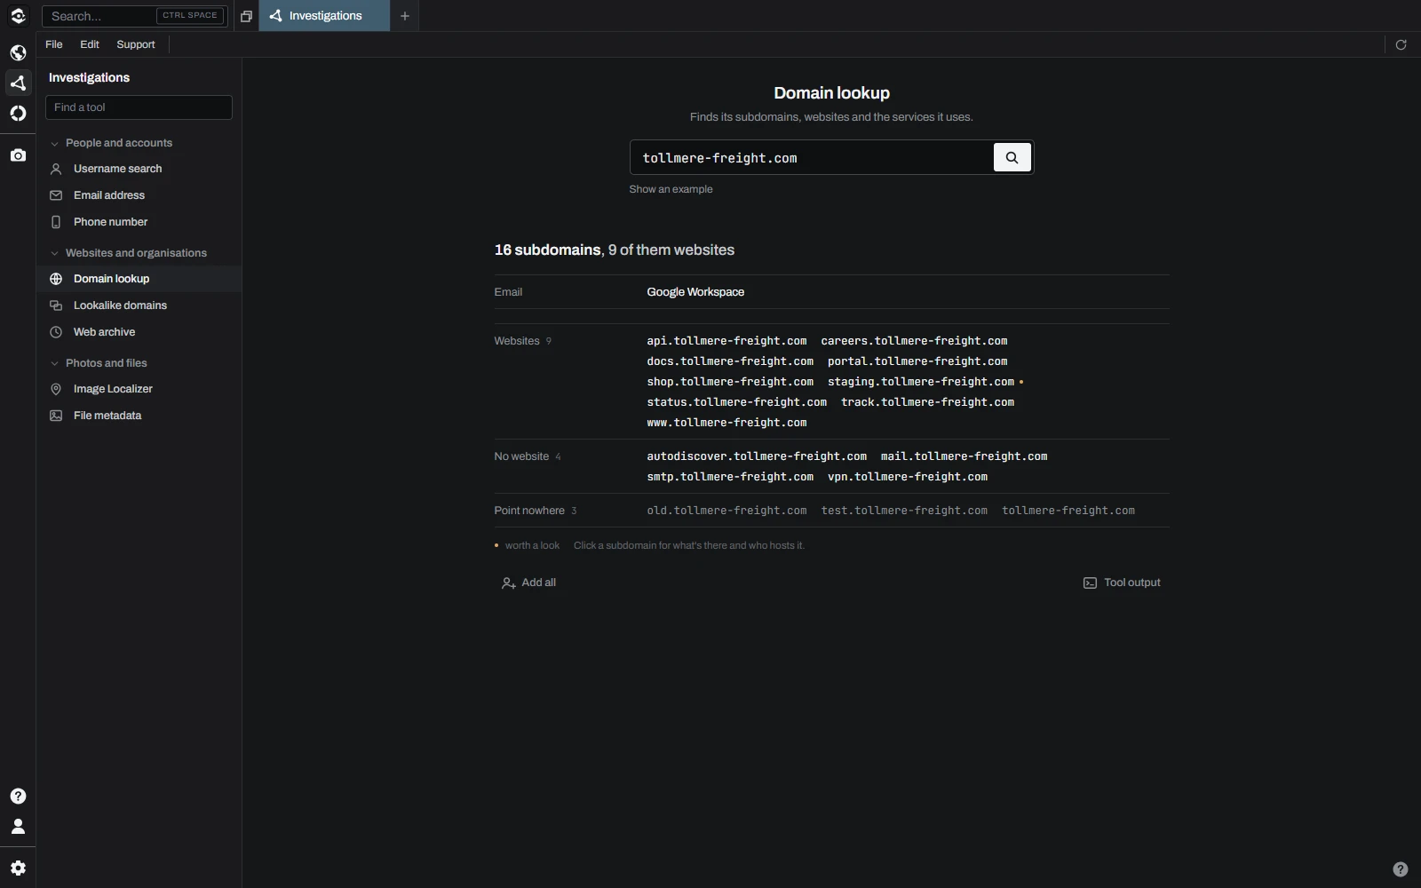1421x888 pixels.
Task: Open Web archive tool
Action: click(x=139, y=332)
